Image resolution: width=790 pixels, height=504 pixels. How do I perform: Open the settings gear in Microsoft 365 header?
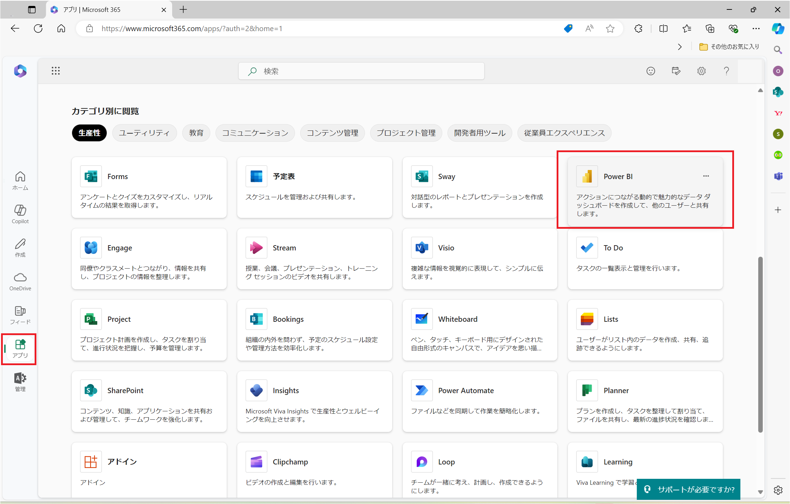(701, 71)
